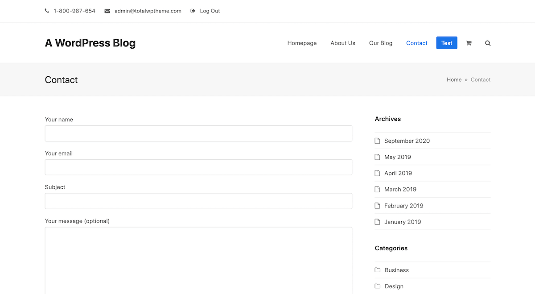This screenshot has height=294, width=535.
Task: Click the page icon beside April 2019
Action: point(377,173)
